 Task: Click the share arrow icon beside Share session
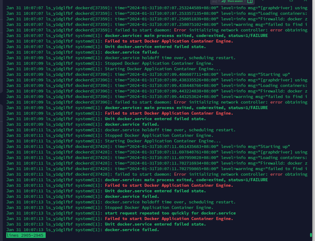point(224,2)
